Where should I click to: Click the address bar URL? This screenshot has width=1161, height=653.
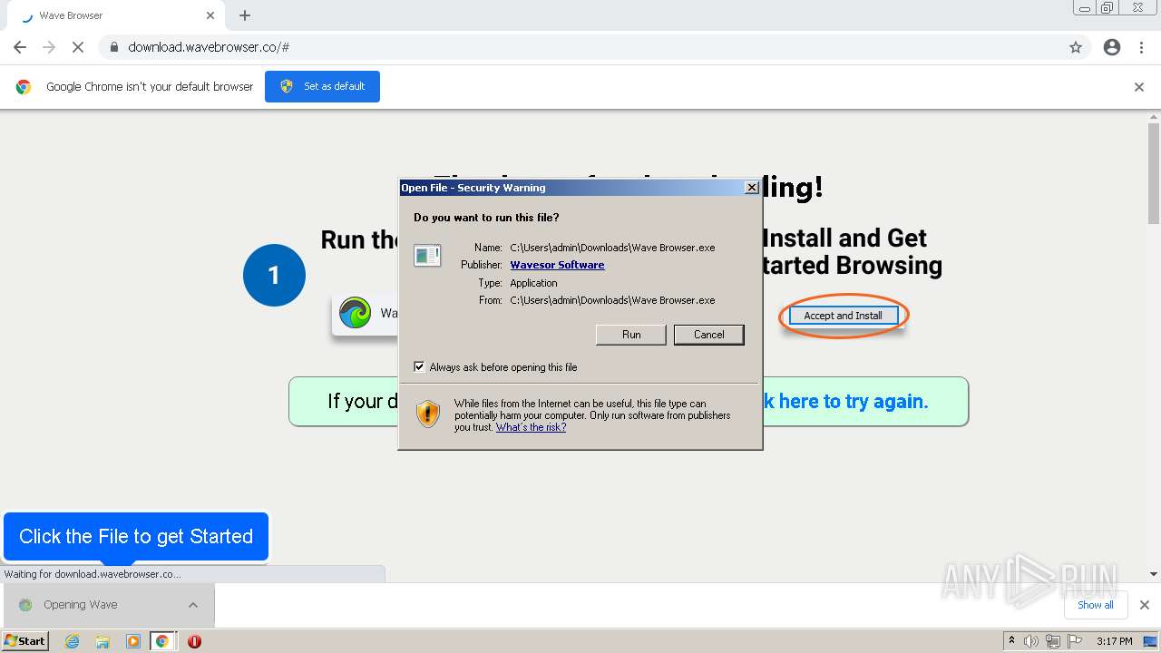click(209, 47)
